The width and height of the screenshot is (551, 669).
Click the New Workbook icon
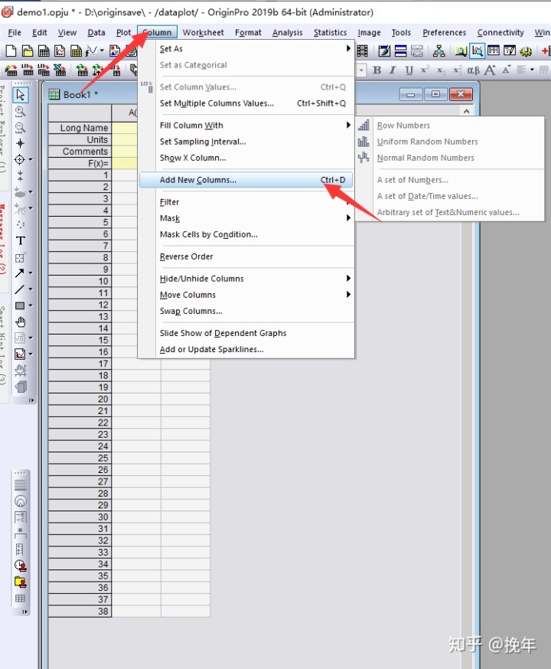[44, 51]
